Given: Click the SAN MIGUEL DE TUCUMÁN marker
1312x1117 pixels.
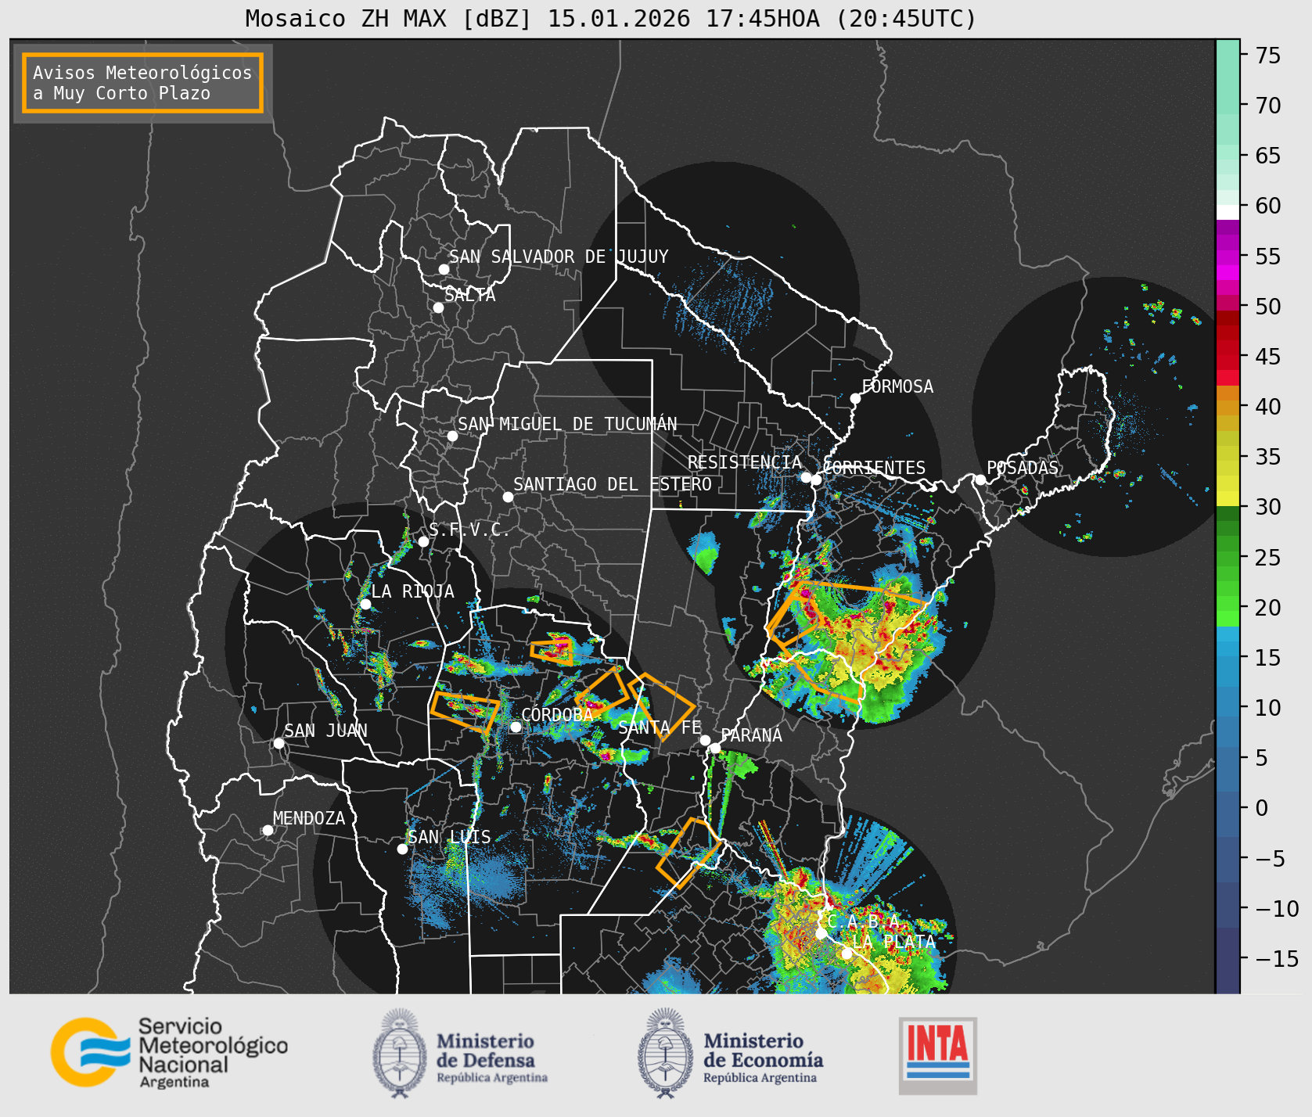Looking at the screenshot, I should [452, 436].
